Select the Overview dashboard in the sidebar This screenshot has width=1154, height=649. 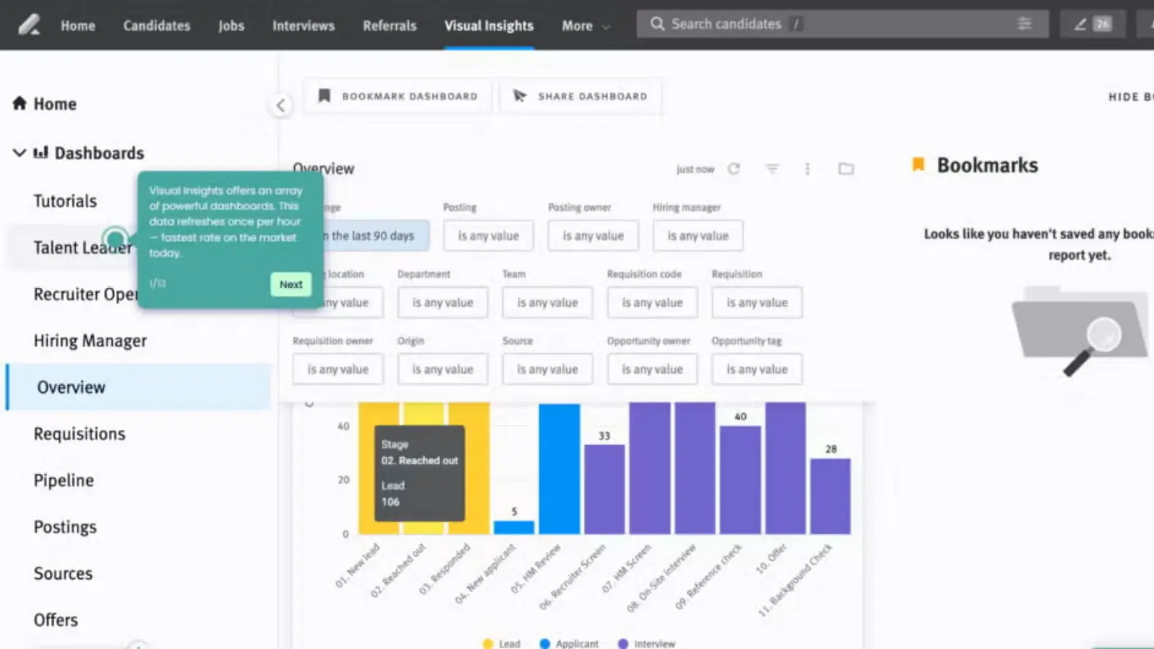(138, 387)
